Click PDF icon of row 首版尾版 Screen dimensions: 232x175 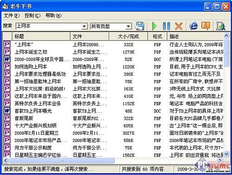[x=7, y=118]
